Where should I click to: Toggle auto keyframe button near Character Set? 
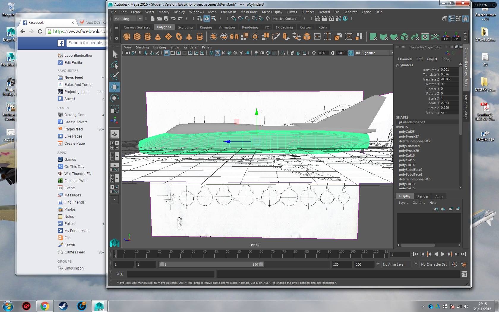click(454, 264)
